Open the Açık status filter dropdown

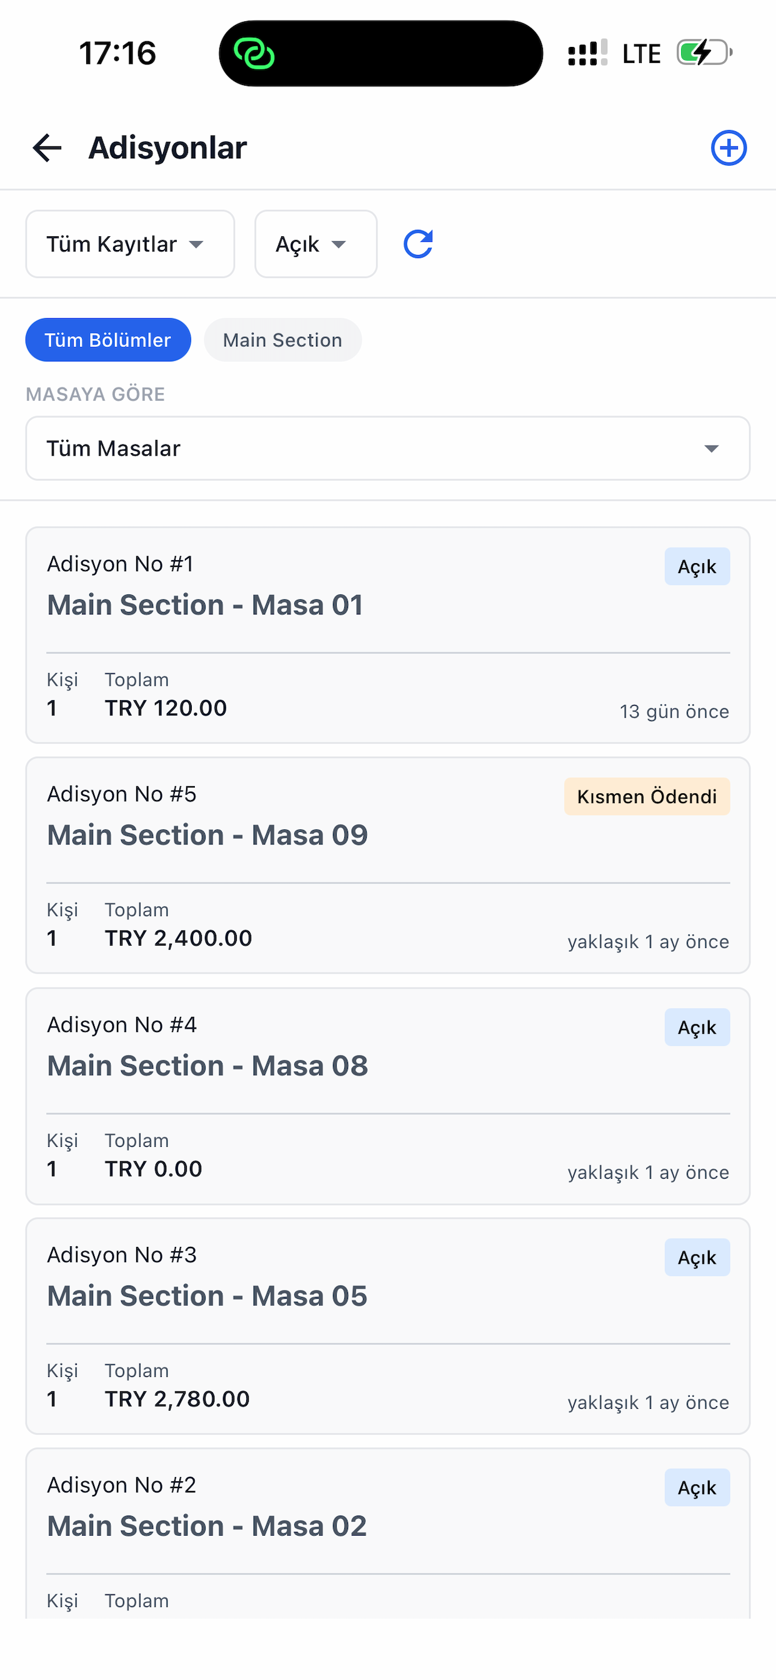316,244
